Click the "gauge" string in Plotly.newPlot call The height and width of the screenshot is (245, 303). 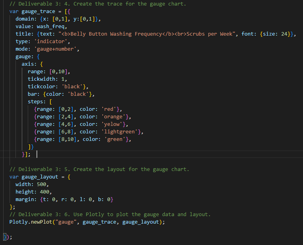click(66, 222)
